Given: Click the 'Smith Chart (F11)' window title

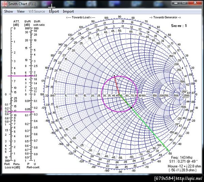Looking at the screenshot, I should click(x=22, y=4).
